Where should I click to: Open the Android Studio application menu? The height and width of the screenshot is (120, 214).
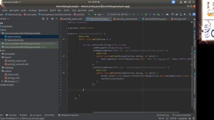tap(11, 2)
